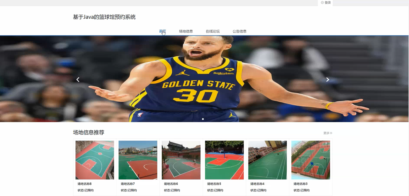
Task: Click the 场地名称8 title text
Action: pos(85,184)
